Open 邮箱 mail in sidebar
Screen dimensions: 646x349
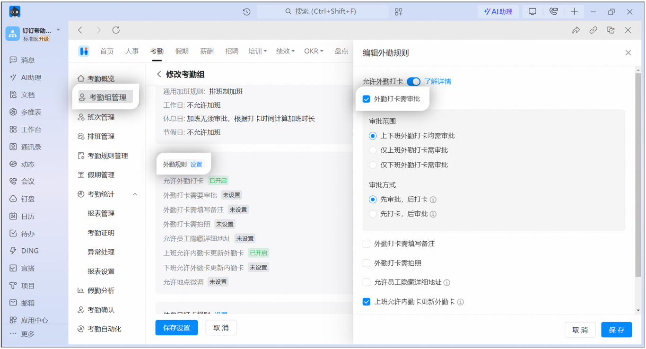pyautogui.click(x=13, y=303)
